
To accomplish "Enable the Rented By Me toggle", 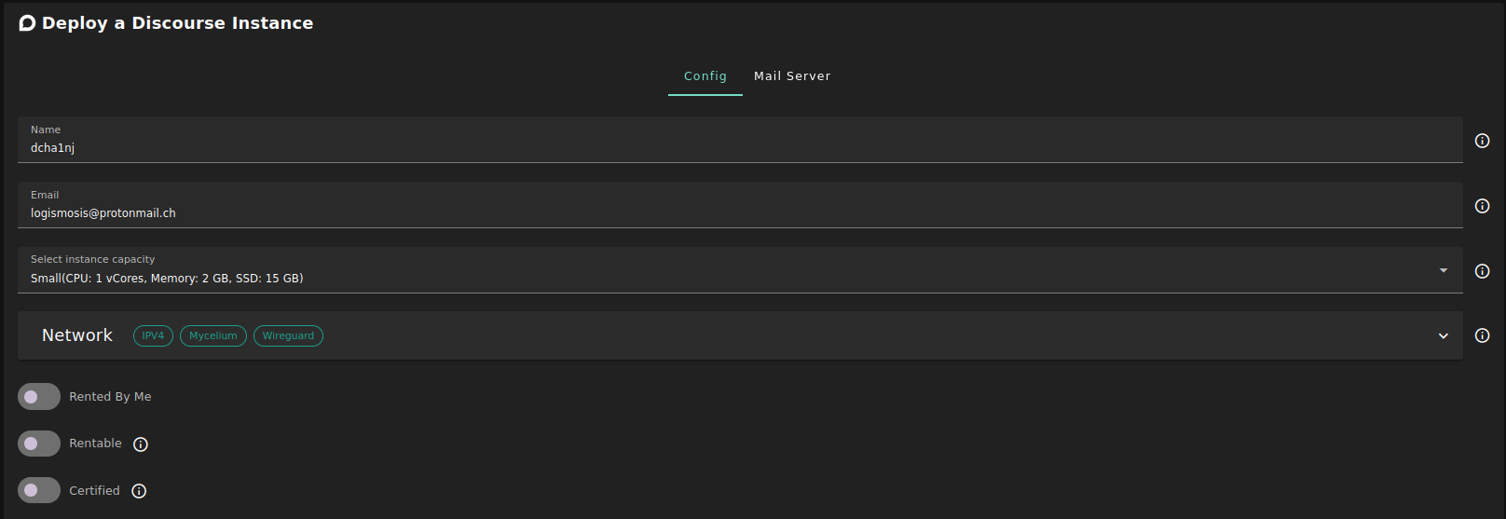I will pos(39,397).
